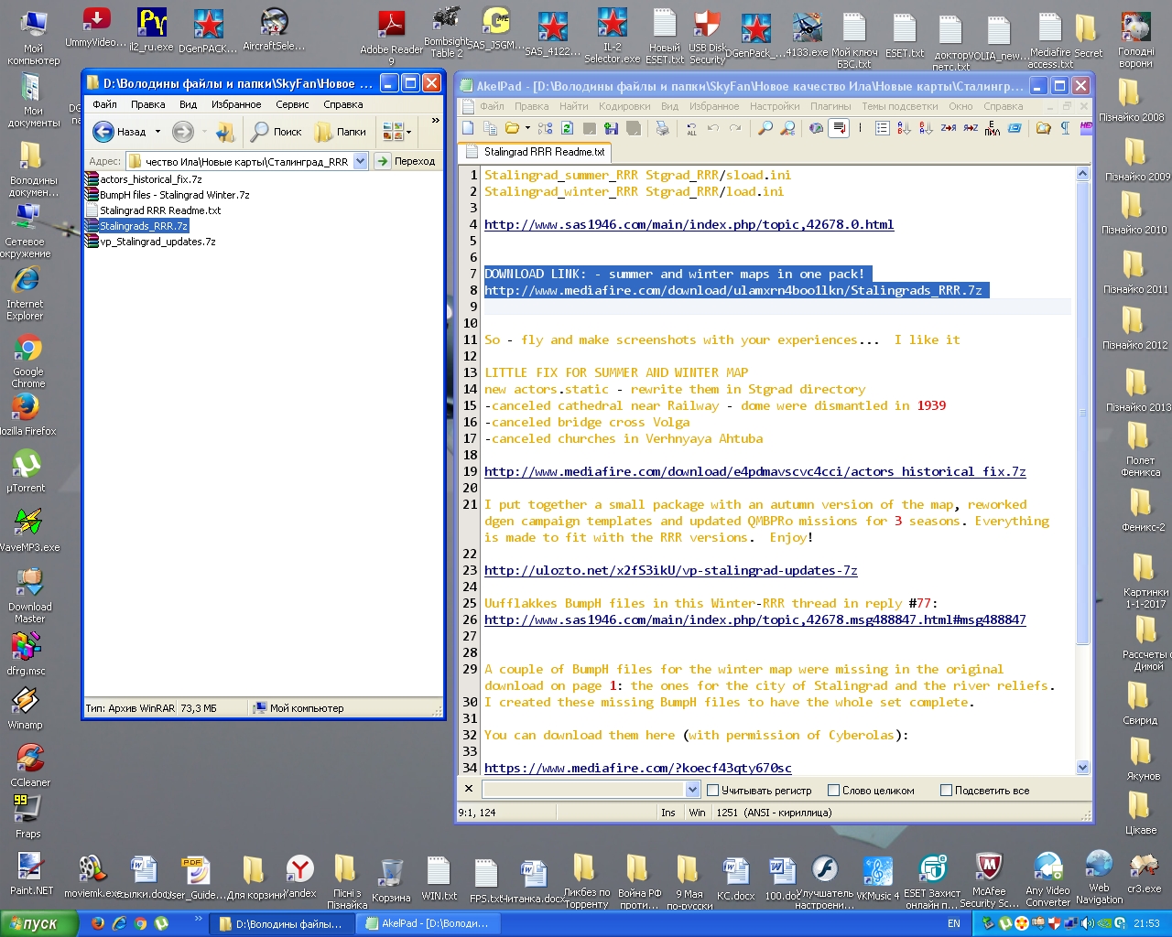Click the pilcrow show-symbols icon
The width and height of the screenshot is (1172, 937).
pyautogui.click(x=1065, y=128)
